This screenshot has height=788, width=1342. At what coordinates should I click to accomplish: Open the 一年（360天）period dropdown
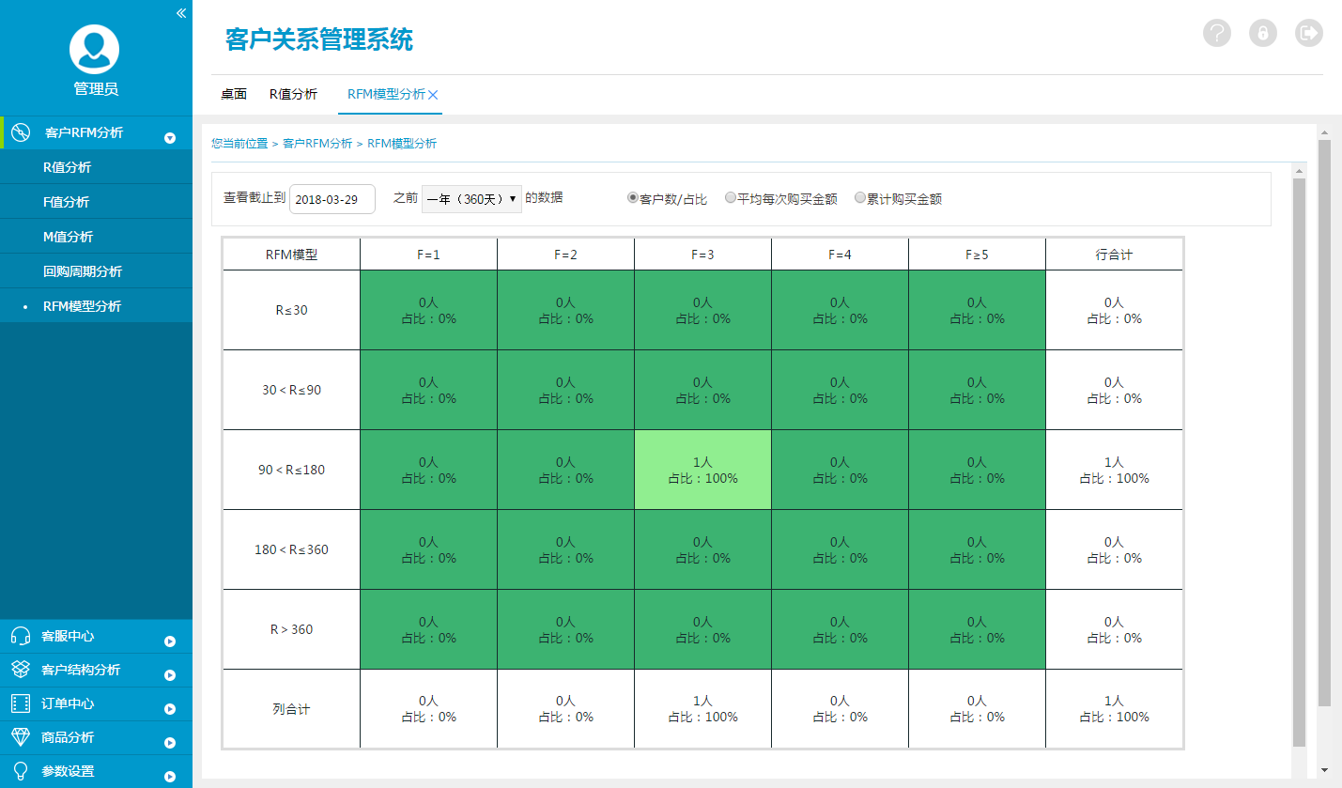(x=471, y=199)
